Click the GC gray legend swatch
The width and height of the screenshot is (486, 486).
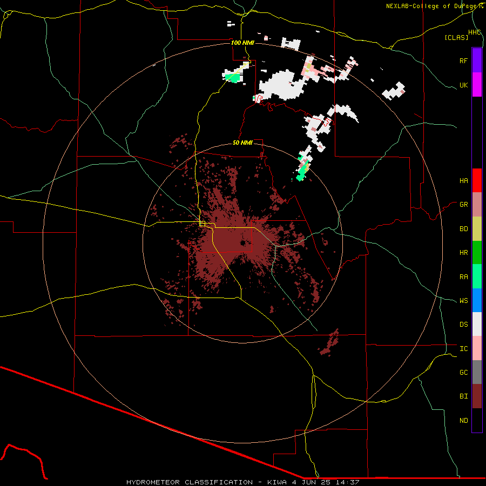(477, 372)
